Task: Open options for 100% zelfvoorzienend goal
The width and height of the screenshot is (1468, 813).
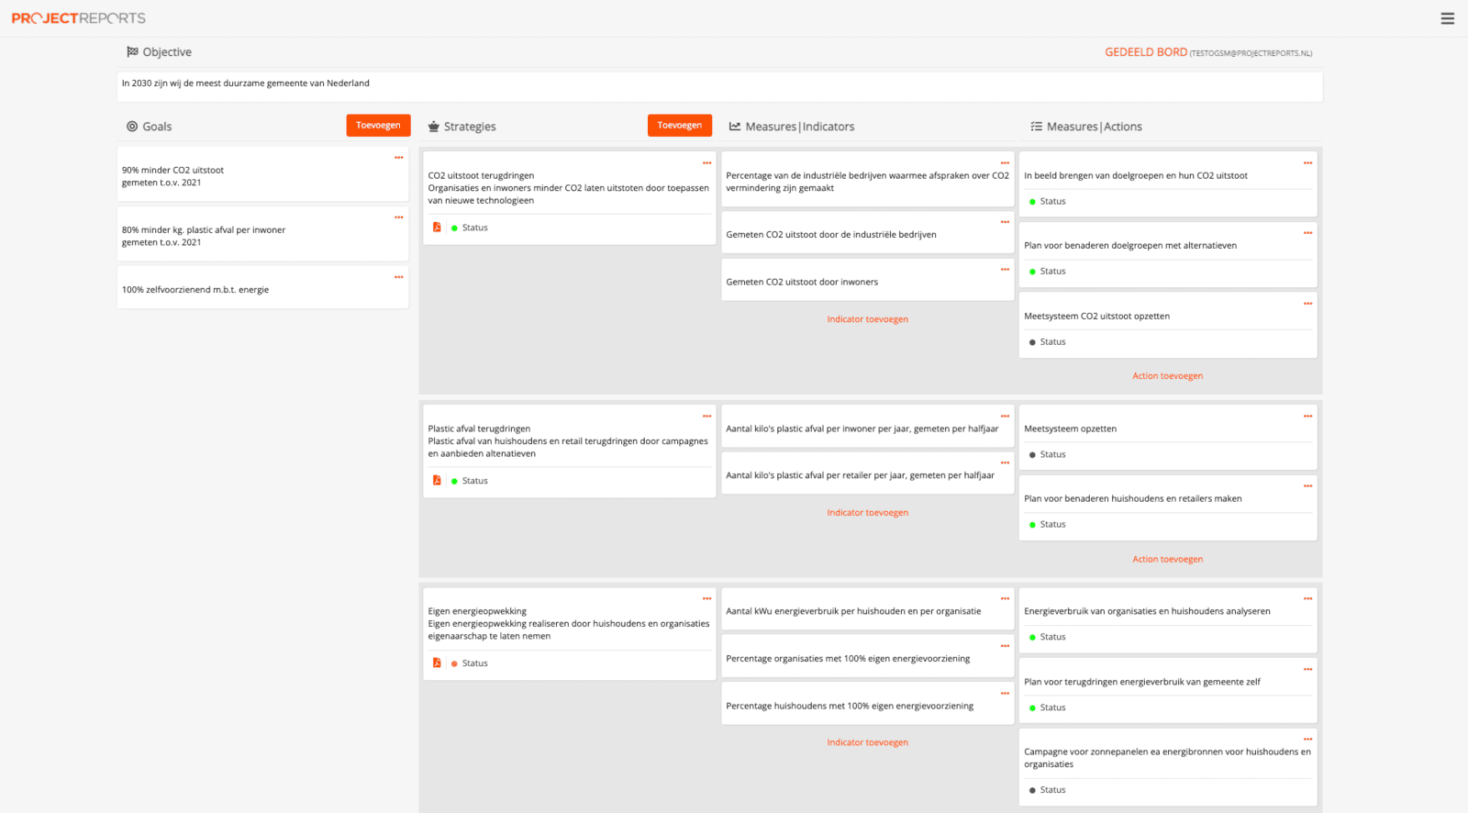Action: coord(399,277)
